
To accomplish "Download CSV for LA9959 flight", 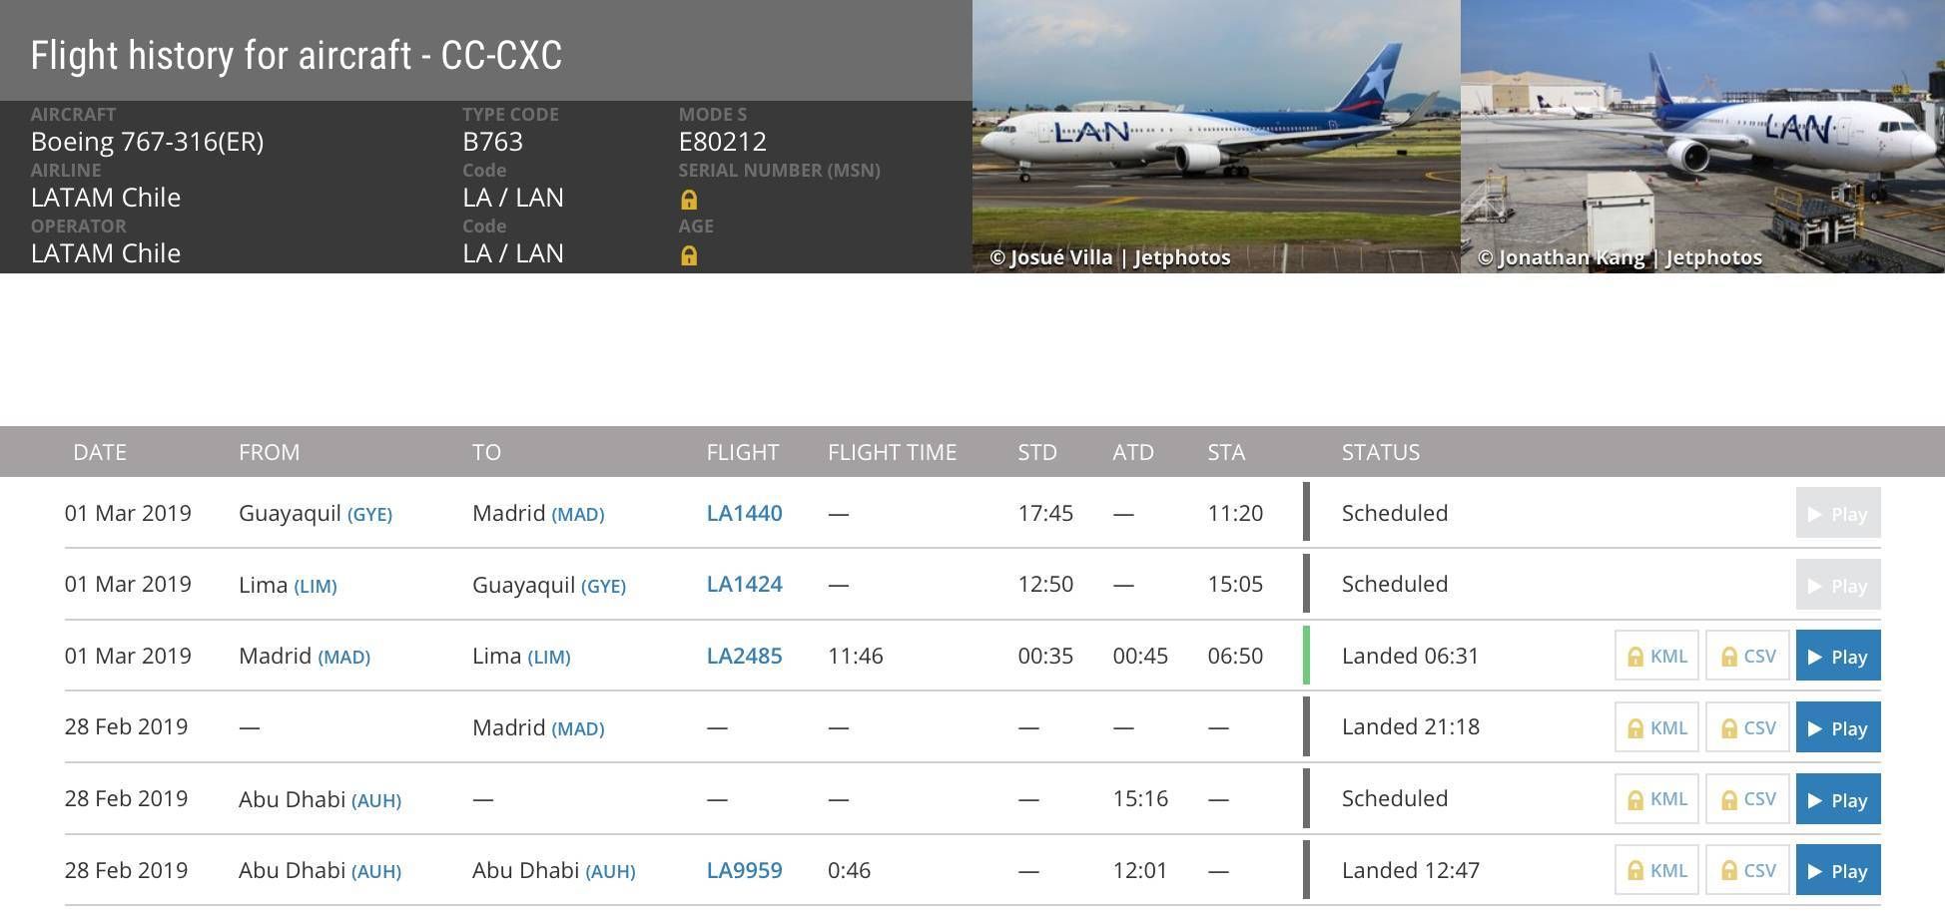I will 1747,870.
